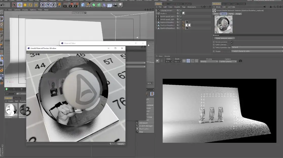Image resolution: width=283 pixels, height=158 pixels.
Task: Add a Cube primitive object
Action: [x=83, y=5]
